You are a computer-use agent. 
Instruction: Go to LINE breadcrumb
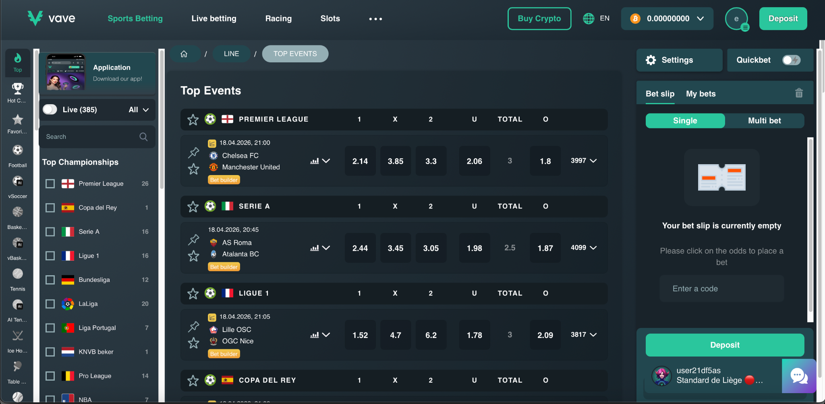coord(232,54)
